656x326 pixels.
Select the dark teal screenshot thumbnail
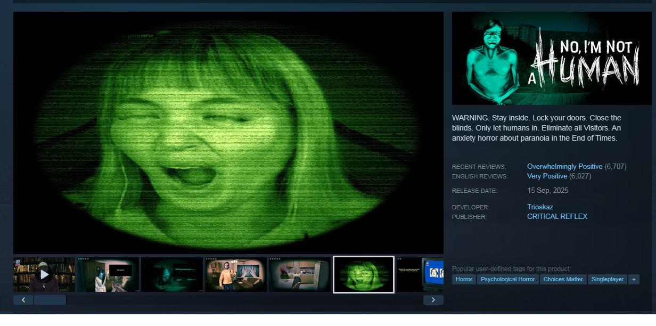(172, 274)
